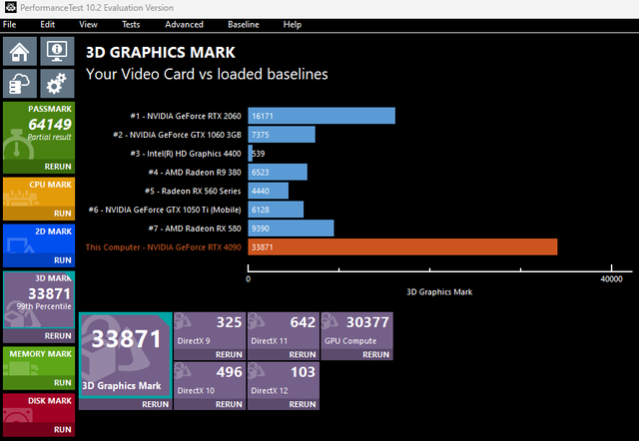Open the Memory Mark tile
The width and height of the screenshot is (639, 441).
[39, 361]
